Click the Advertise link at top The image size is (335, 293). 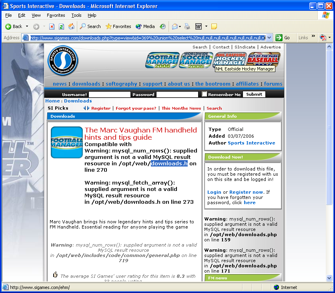(x=271, y=47)
